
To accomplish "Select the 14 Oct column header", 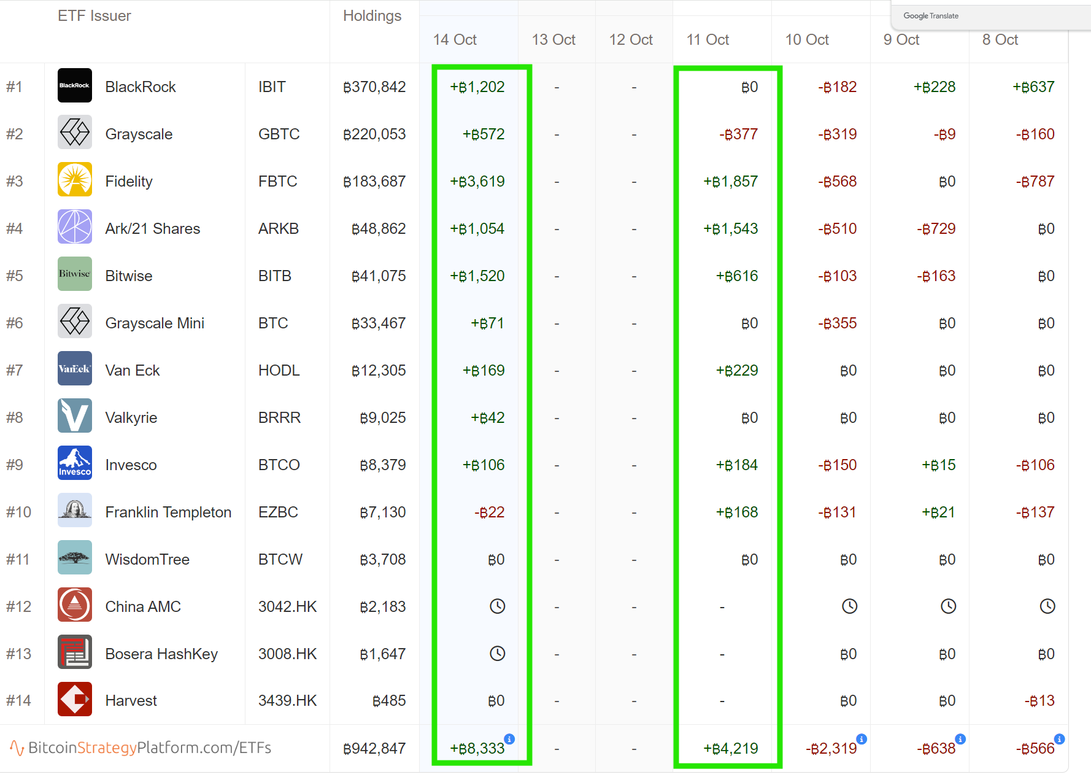I will pyautogui.click(x=455, y=40).
